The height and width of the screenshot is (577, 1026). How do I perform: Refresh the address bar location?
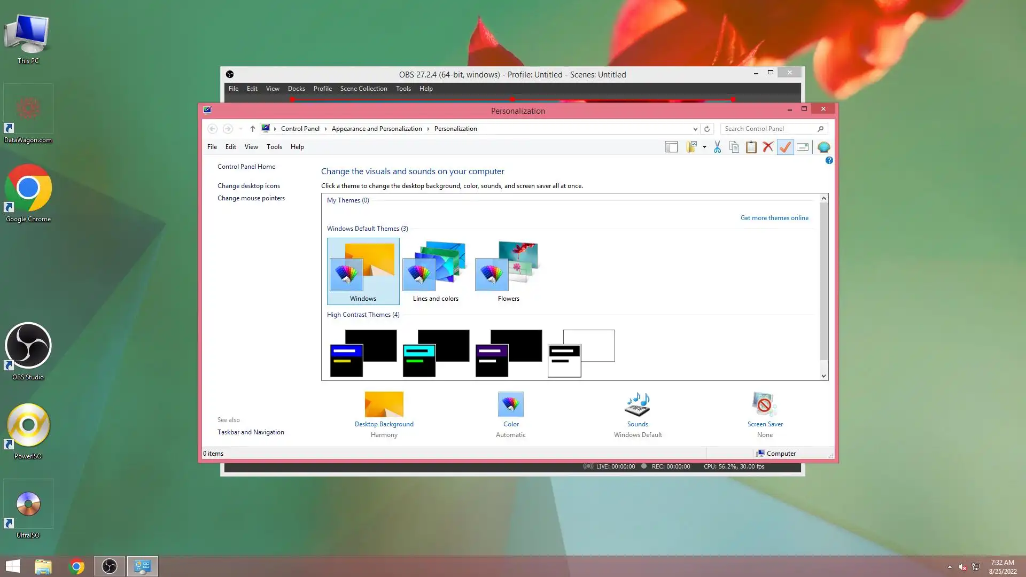click(x=707, y=129)
